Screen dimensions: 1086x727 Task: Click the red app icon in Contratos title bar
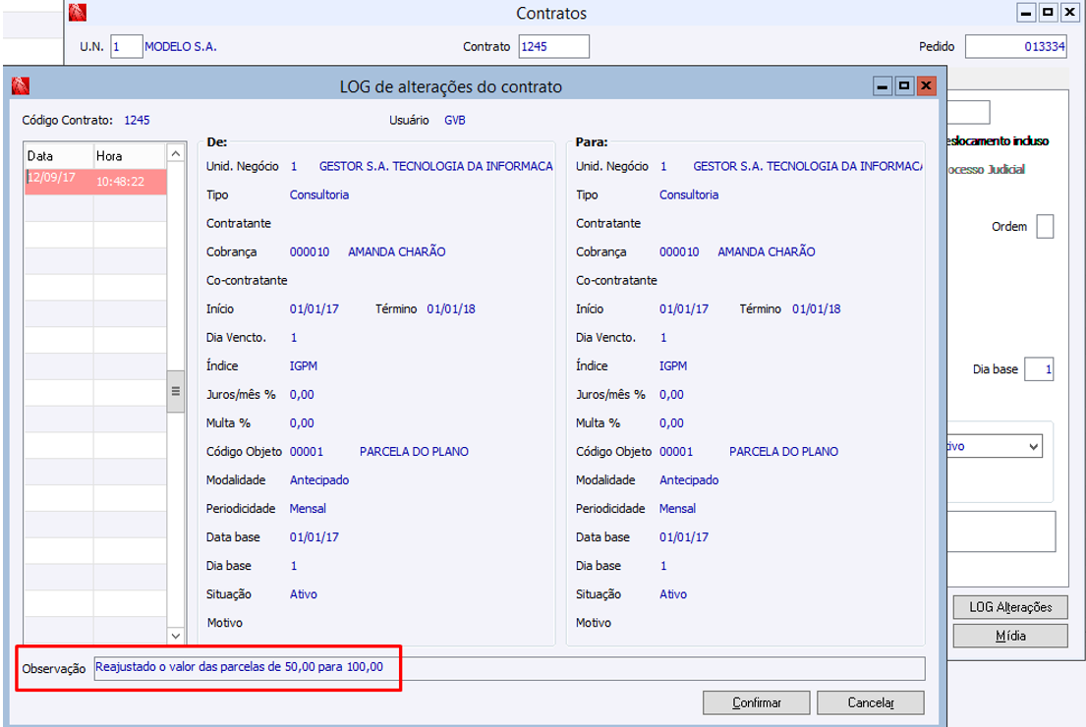pyautogui.click(x=78, y=12)
